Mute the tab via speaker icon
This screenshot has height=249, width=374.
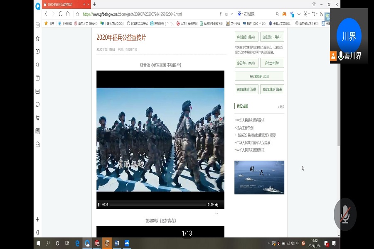[84, 4]
